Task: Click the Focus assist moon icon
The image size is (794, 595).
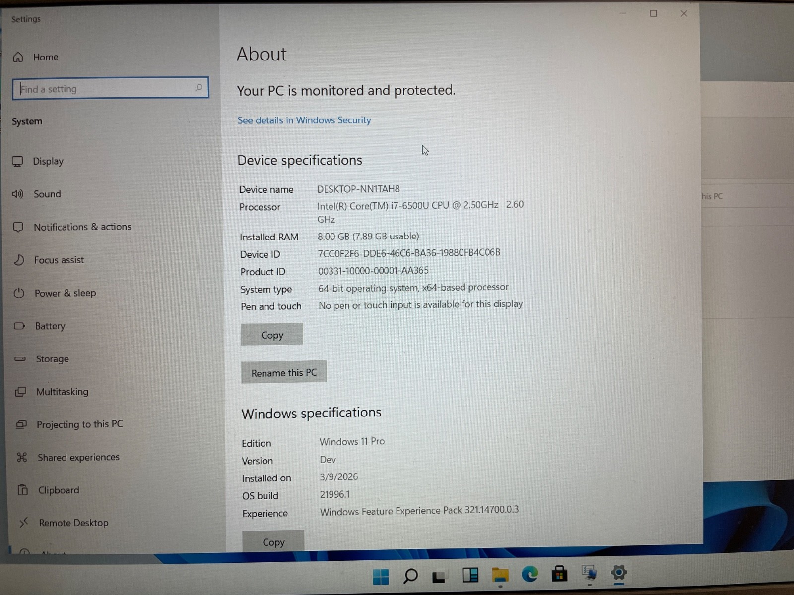Action: pyautogui.click(x=19, y=260)
